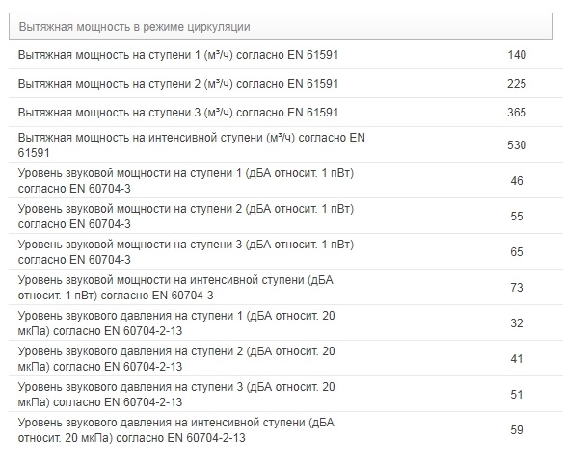563x464 pixels.
Task: Click звукового давления на интенсивной ступени label
Action: coord(176,429)
